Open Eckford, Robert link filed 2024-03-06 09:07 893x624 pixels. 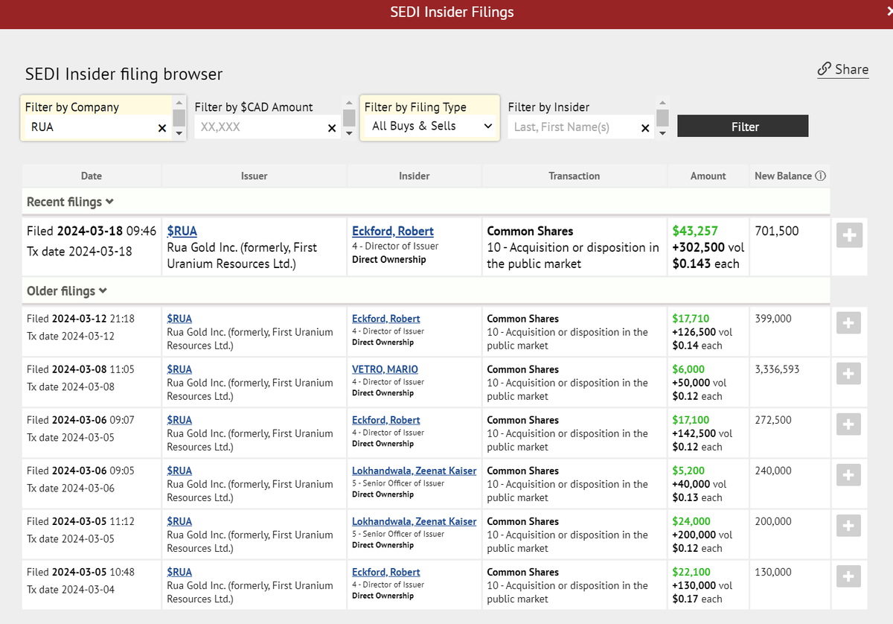pos(386,420)
